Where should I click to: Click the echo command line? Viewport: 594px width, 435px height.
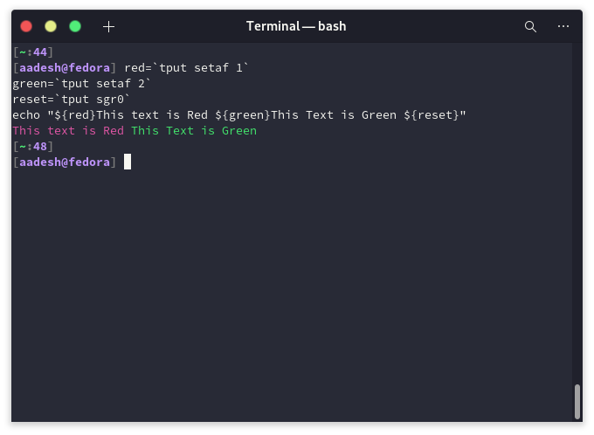tap(239, 114)
